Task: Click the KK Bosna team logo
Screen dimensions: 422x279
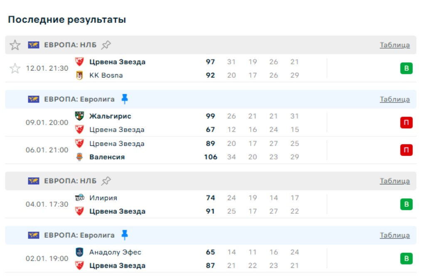Action: 79,76
